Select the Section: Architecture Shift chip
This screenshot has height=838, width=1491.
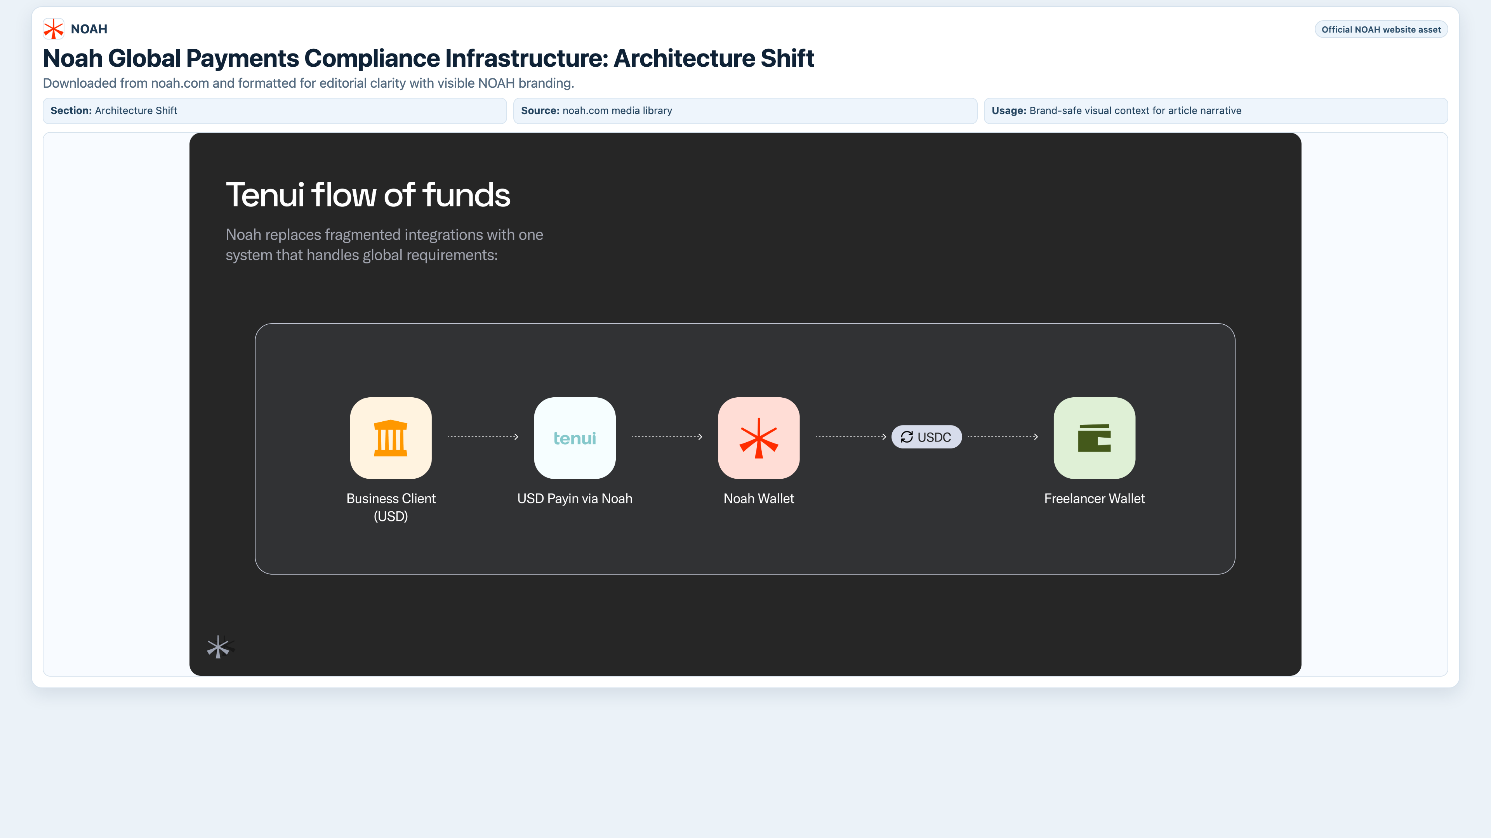tap(275, 111)
